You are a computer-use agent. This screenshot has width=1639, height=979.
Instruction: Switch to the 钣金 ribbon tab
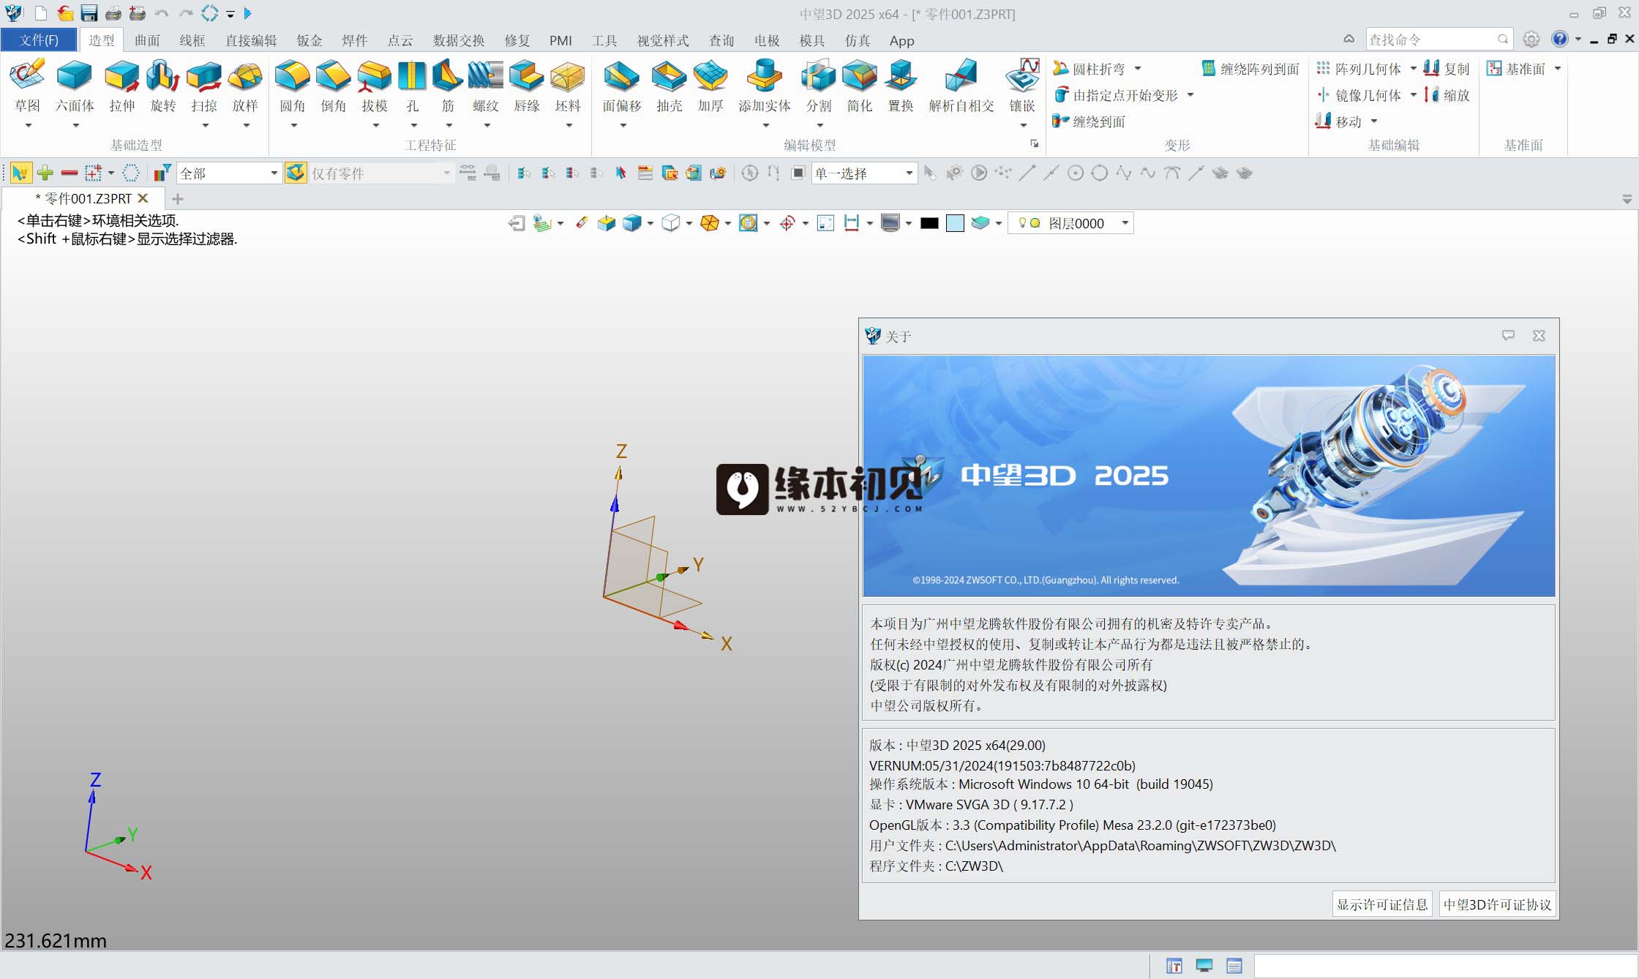[310, 40]
